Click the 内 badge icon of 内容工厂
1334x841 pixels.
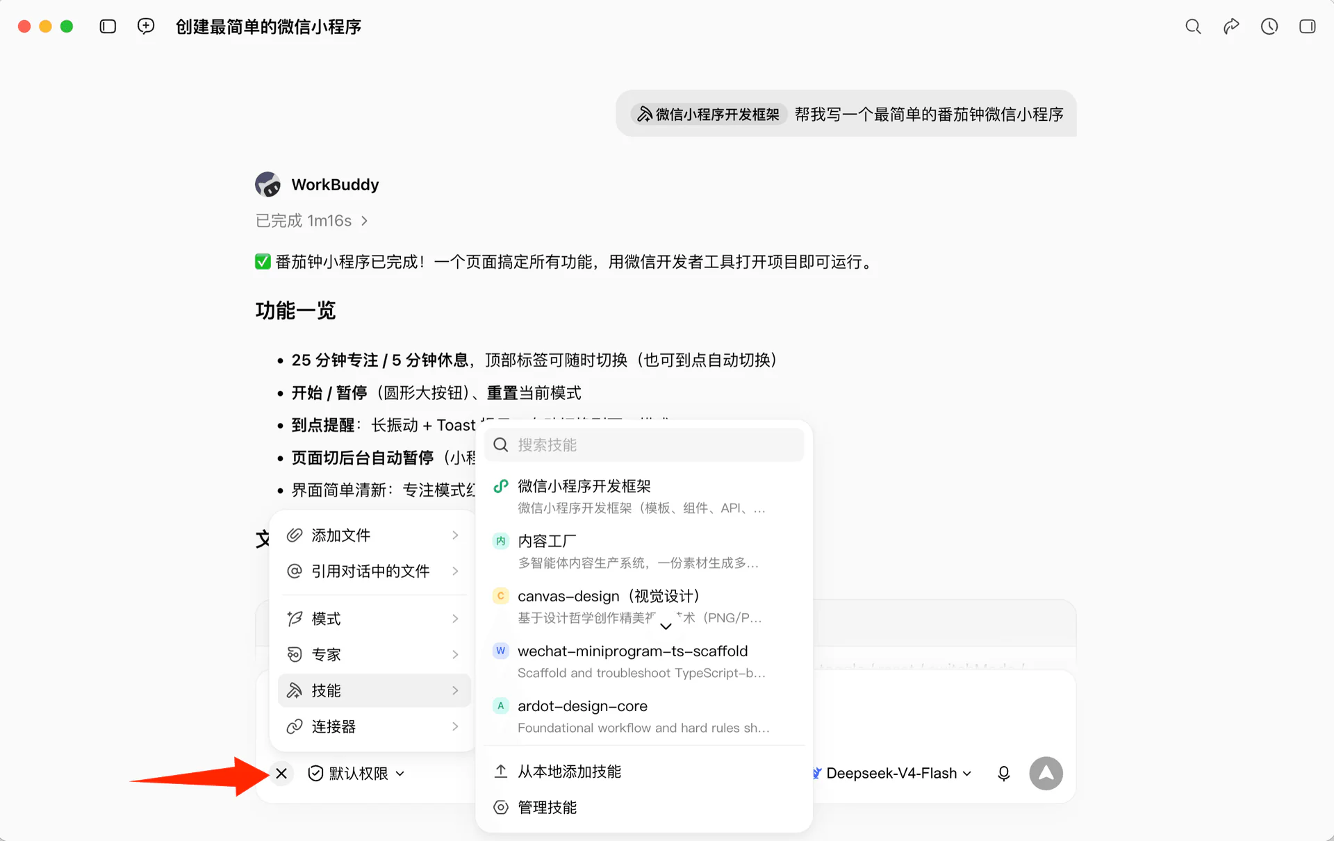(500, 541)
